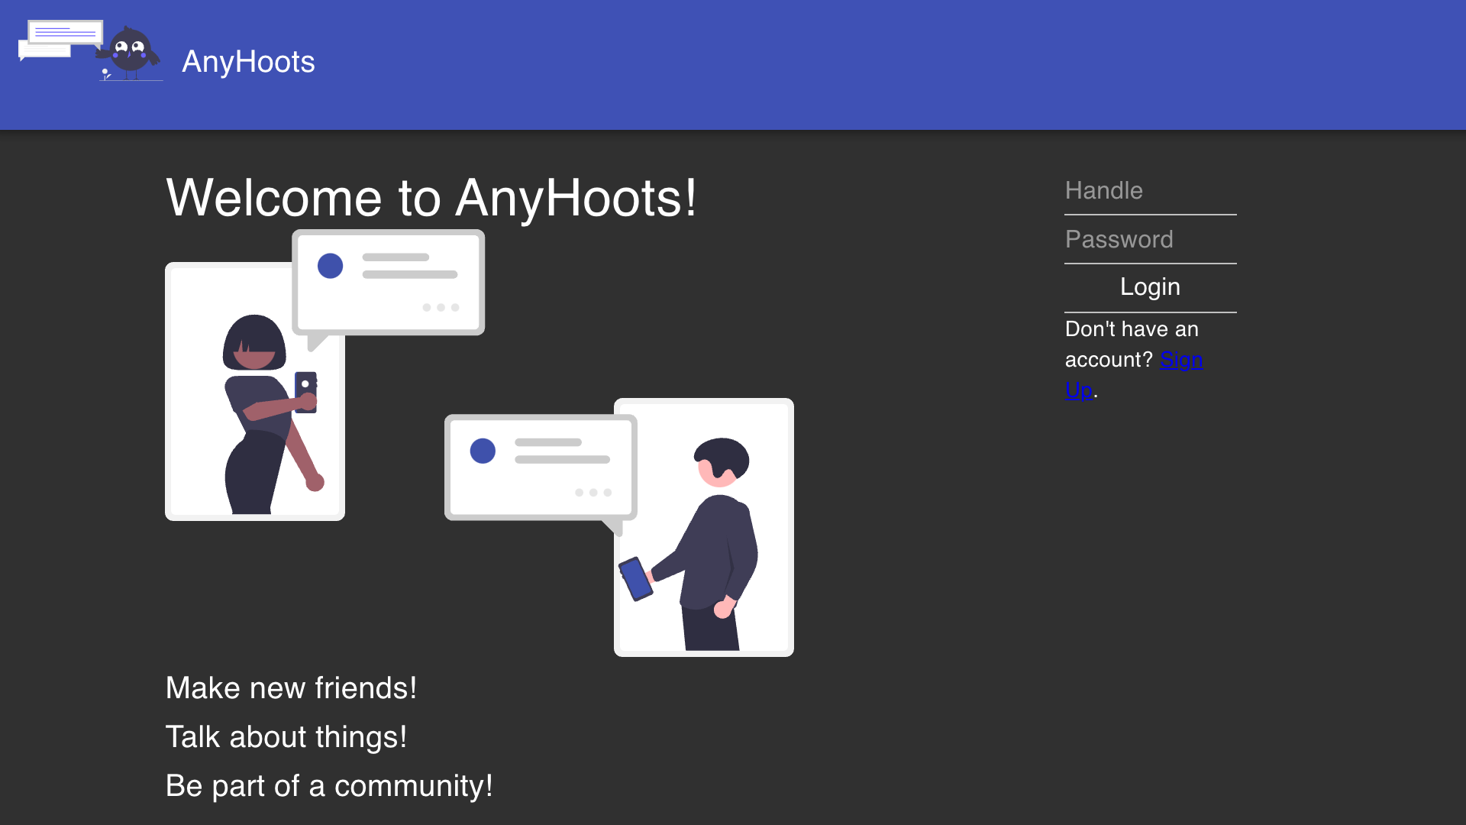Click the 'Welcome to AnyHoots!' heading
The width and height of the screenshot is (1466, 825).
431,199
